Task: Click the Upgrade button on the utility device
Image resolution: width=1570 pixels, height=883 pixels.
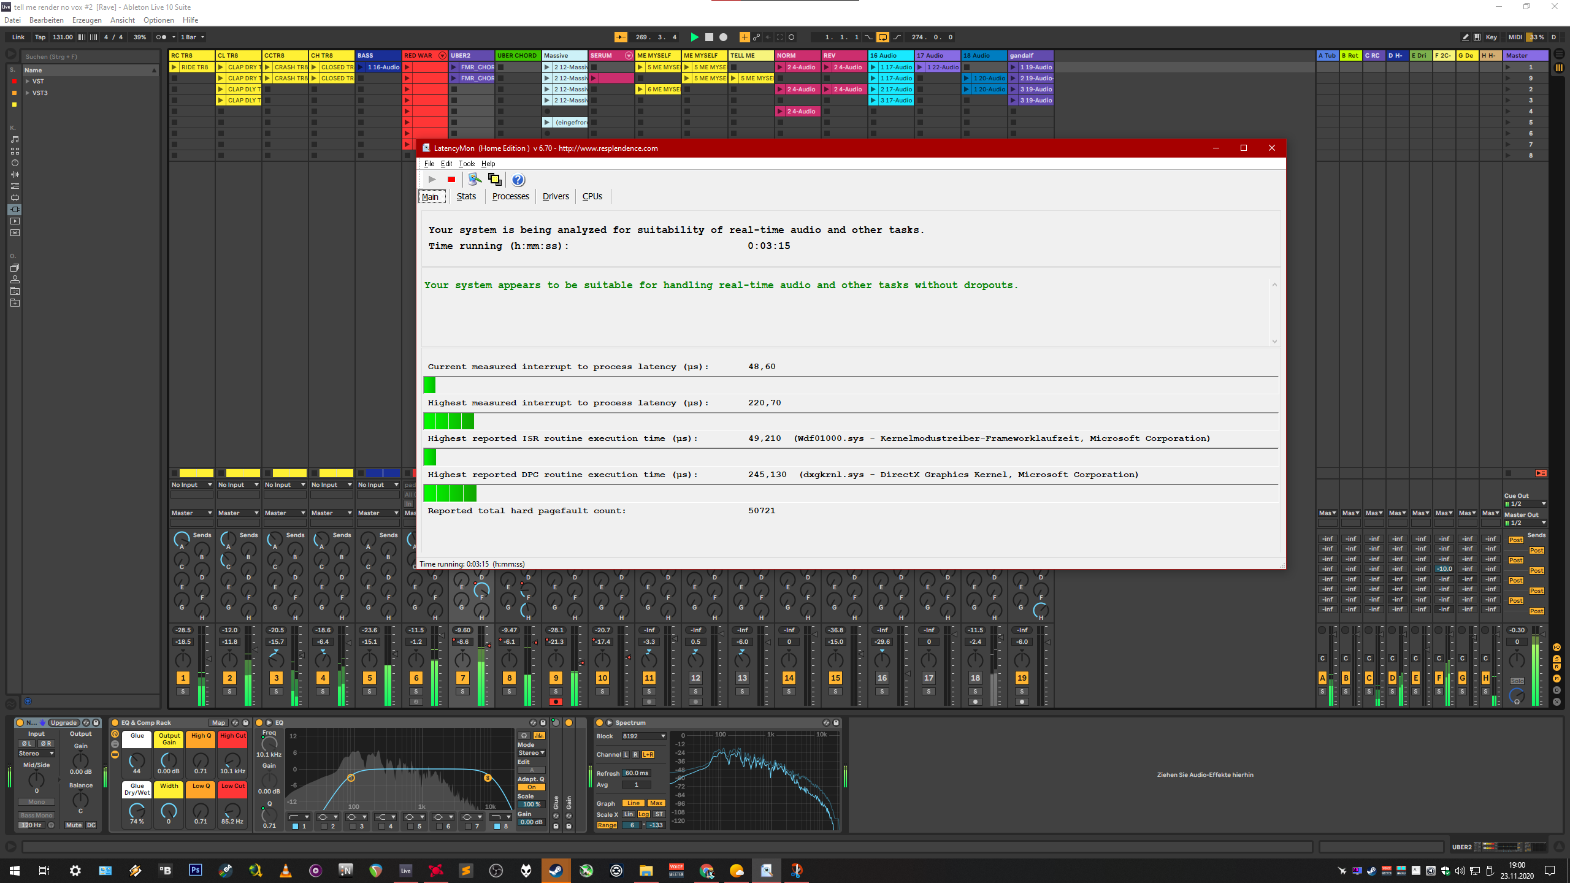Action: pyautogui.click(x=64, y=722)
